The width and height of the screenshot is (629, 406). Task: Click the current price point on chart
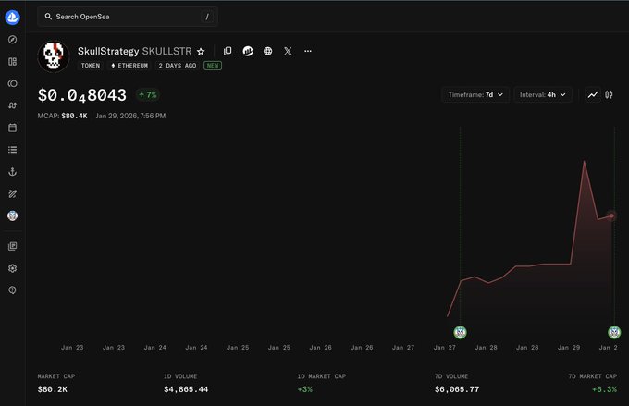611,215
